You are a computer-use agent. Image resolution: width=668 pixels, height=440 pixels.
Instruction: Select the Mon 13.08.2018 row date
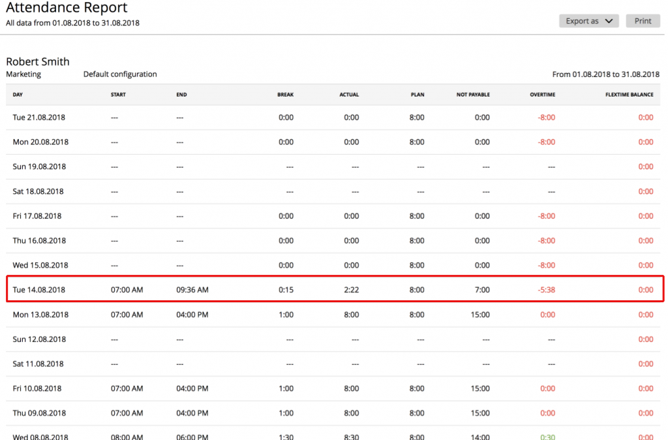tap(40, 315)
